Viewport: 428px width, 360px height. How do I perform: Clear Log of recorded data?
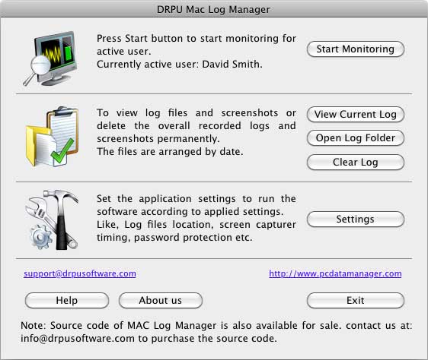pos(356,163)
